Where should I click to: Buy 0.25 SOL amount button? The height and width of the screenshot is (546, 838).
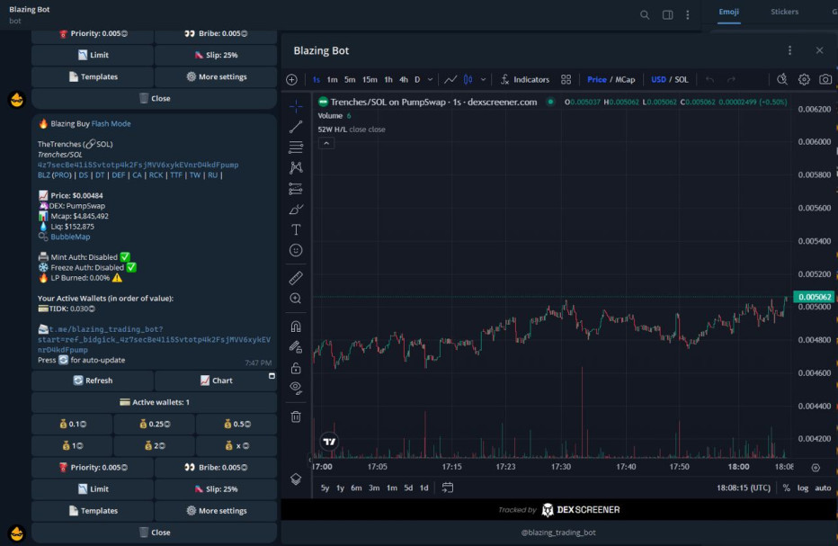point(155,424)
